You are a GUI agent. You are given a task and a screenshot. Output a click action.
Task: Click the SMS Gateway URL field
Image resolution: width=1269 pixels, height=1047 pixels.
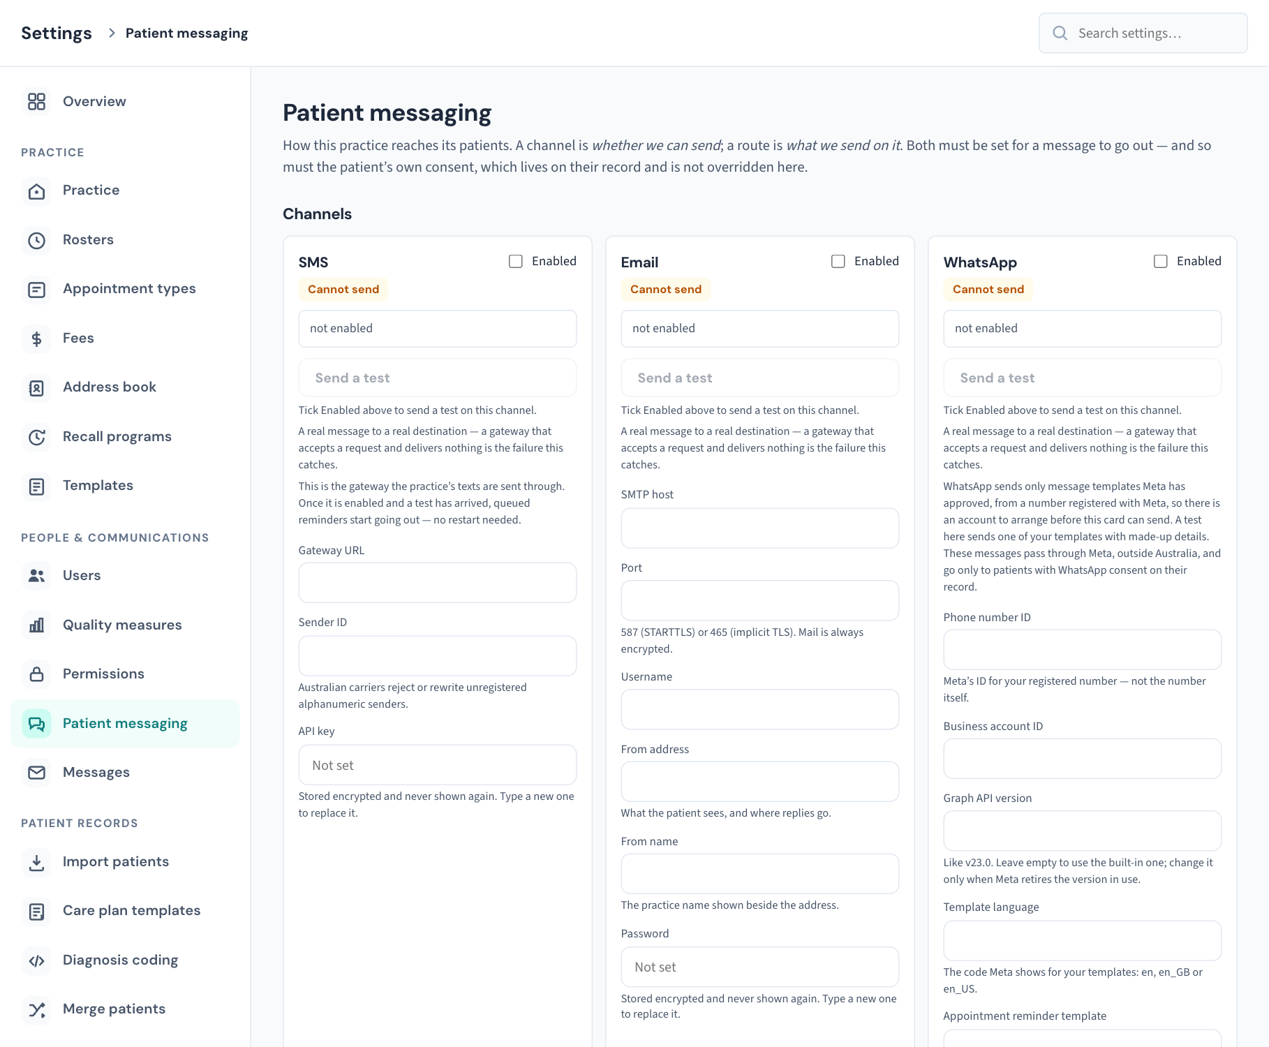coord(438,583)
